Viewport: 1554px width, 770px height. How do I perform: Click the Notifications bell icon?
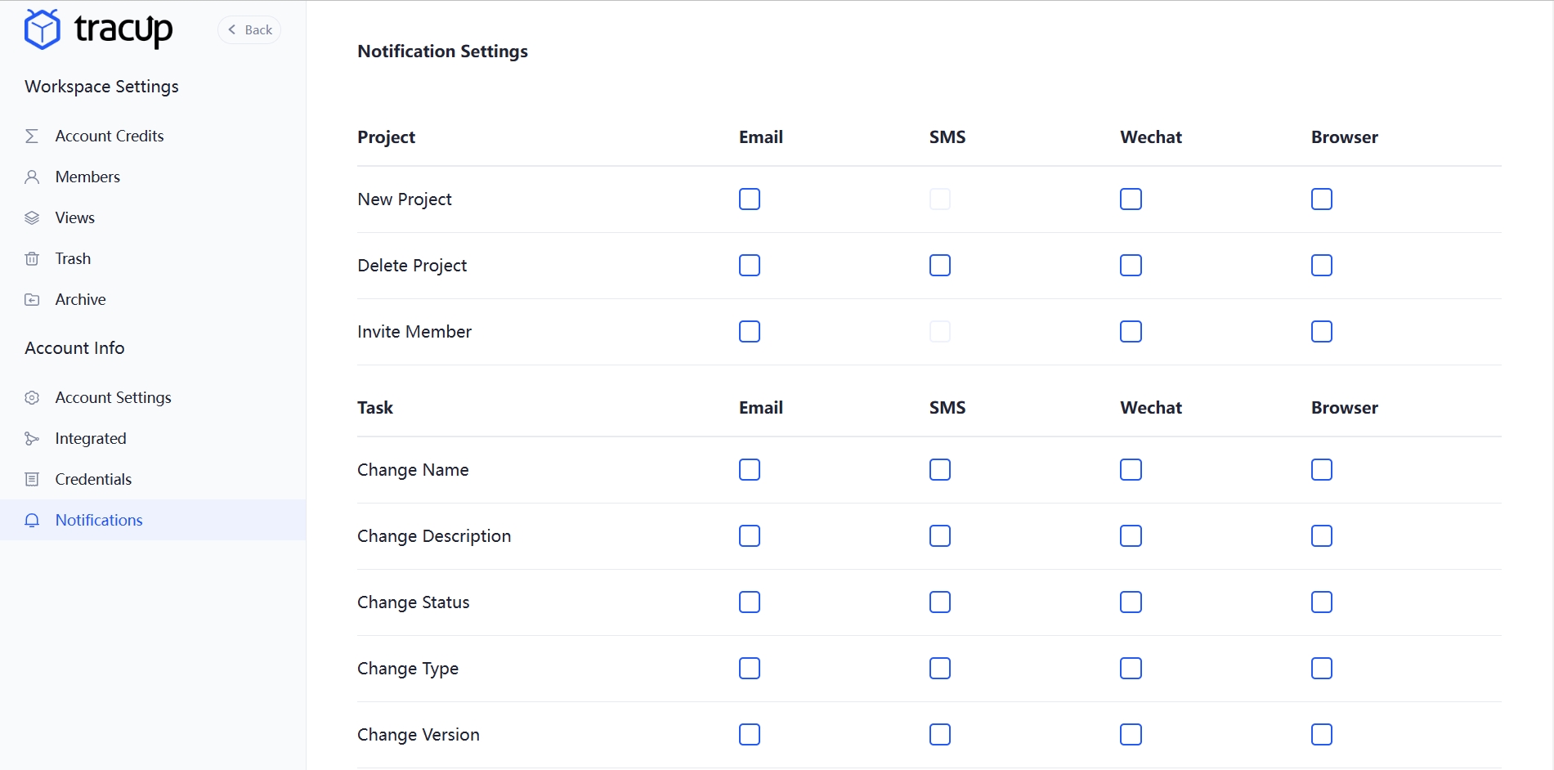pos(32,520)
